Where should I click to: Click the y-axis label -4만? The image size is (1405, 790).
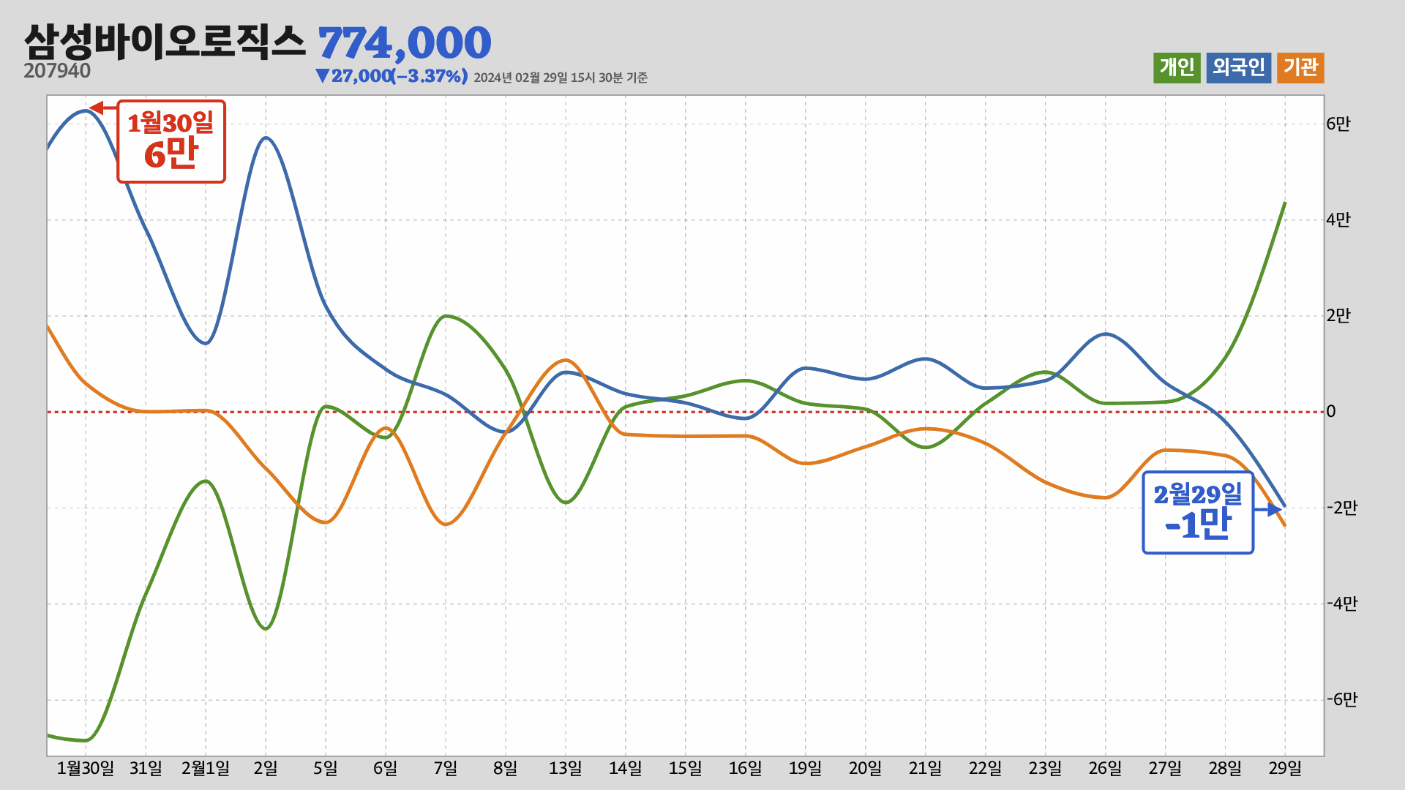pyautogui.click(x=1342, y=603)
